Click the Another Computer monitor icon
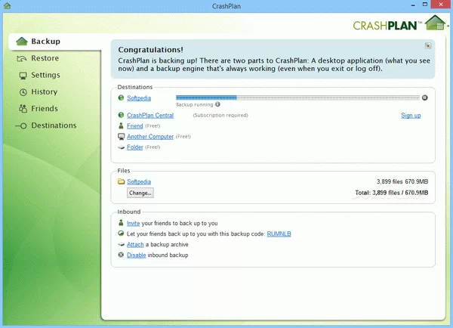The width and height of the screenshot is (453, 328). [x=121, y=137]
